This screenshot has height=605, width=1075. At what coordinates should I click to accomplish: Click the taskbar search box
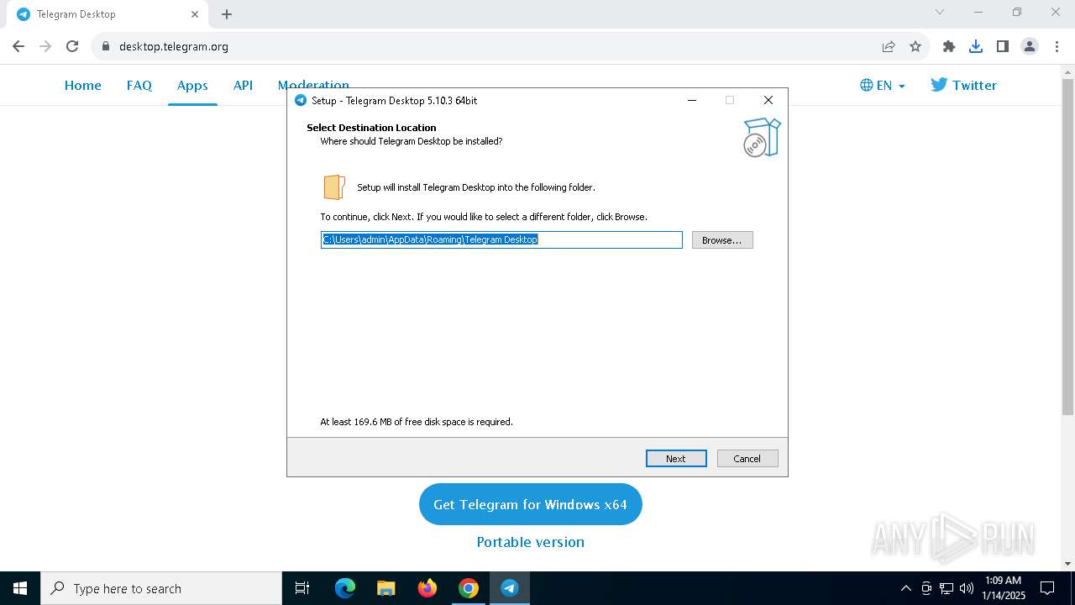pyautogui.click(x=161, y=588)
